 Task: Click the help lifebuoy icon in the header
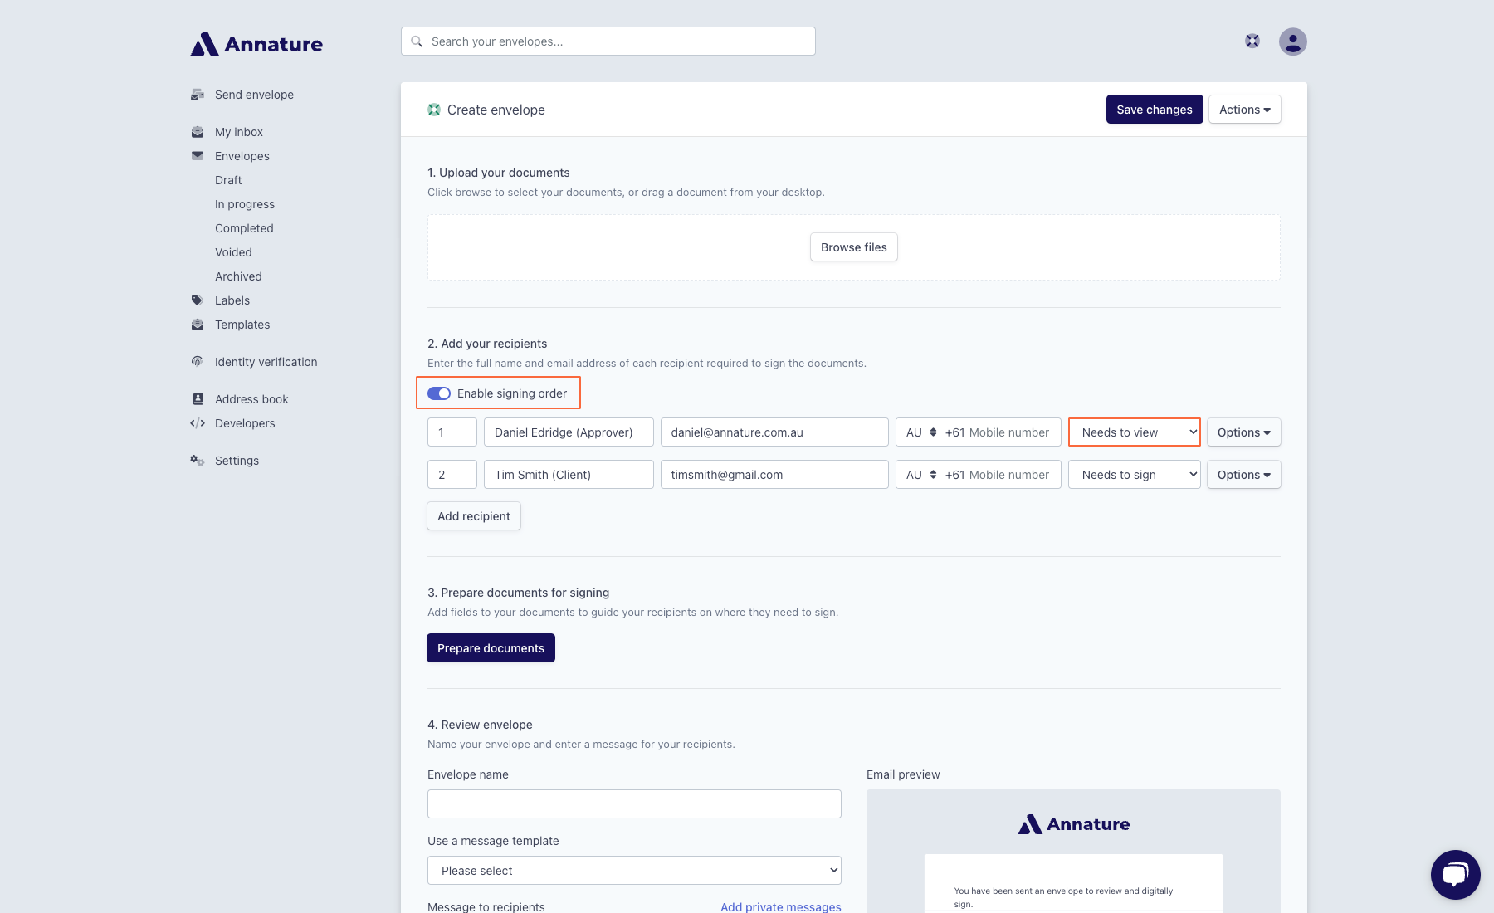click(1252, 41)
